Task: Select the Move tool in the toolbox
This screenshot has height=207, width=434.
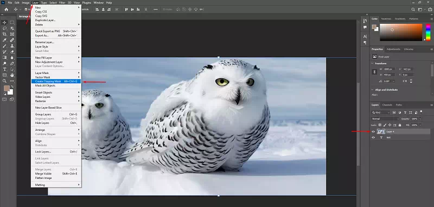Action: coord(5,22)
